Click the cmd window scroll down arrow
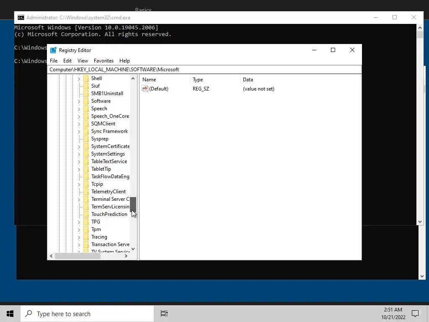This screenshot has width=429, height=322. click(420, 222)
